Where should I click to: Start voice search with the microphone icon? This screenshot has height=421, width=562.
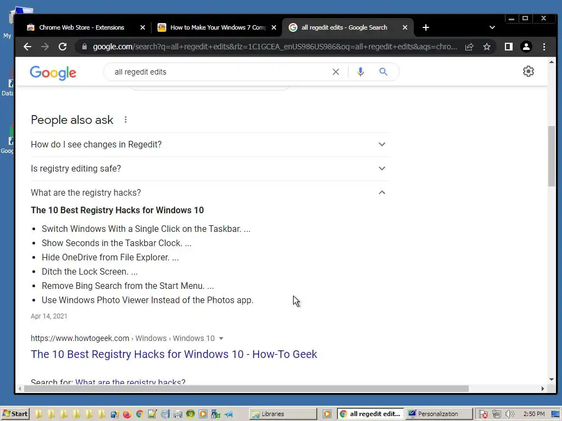pyautogui.click(x=361, y=72)
